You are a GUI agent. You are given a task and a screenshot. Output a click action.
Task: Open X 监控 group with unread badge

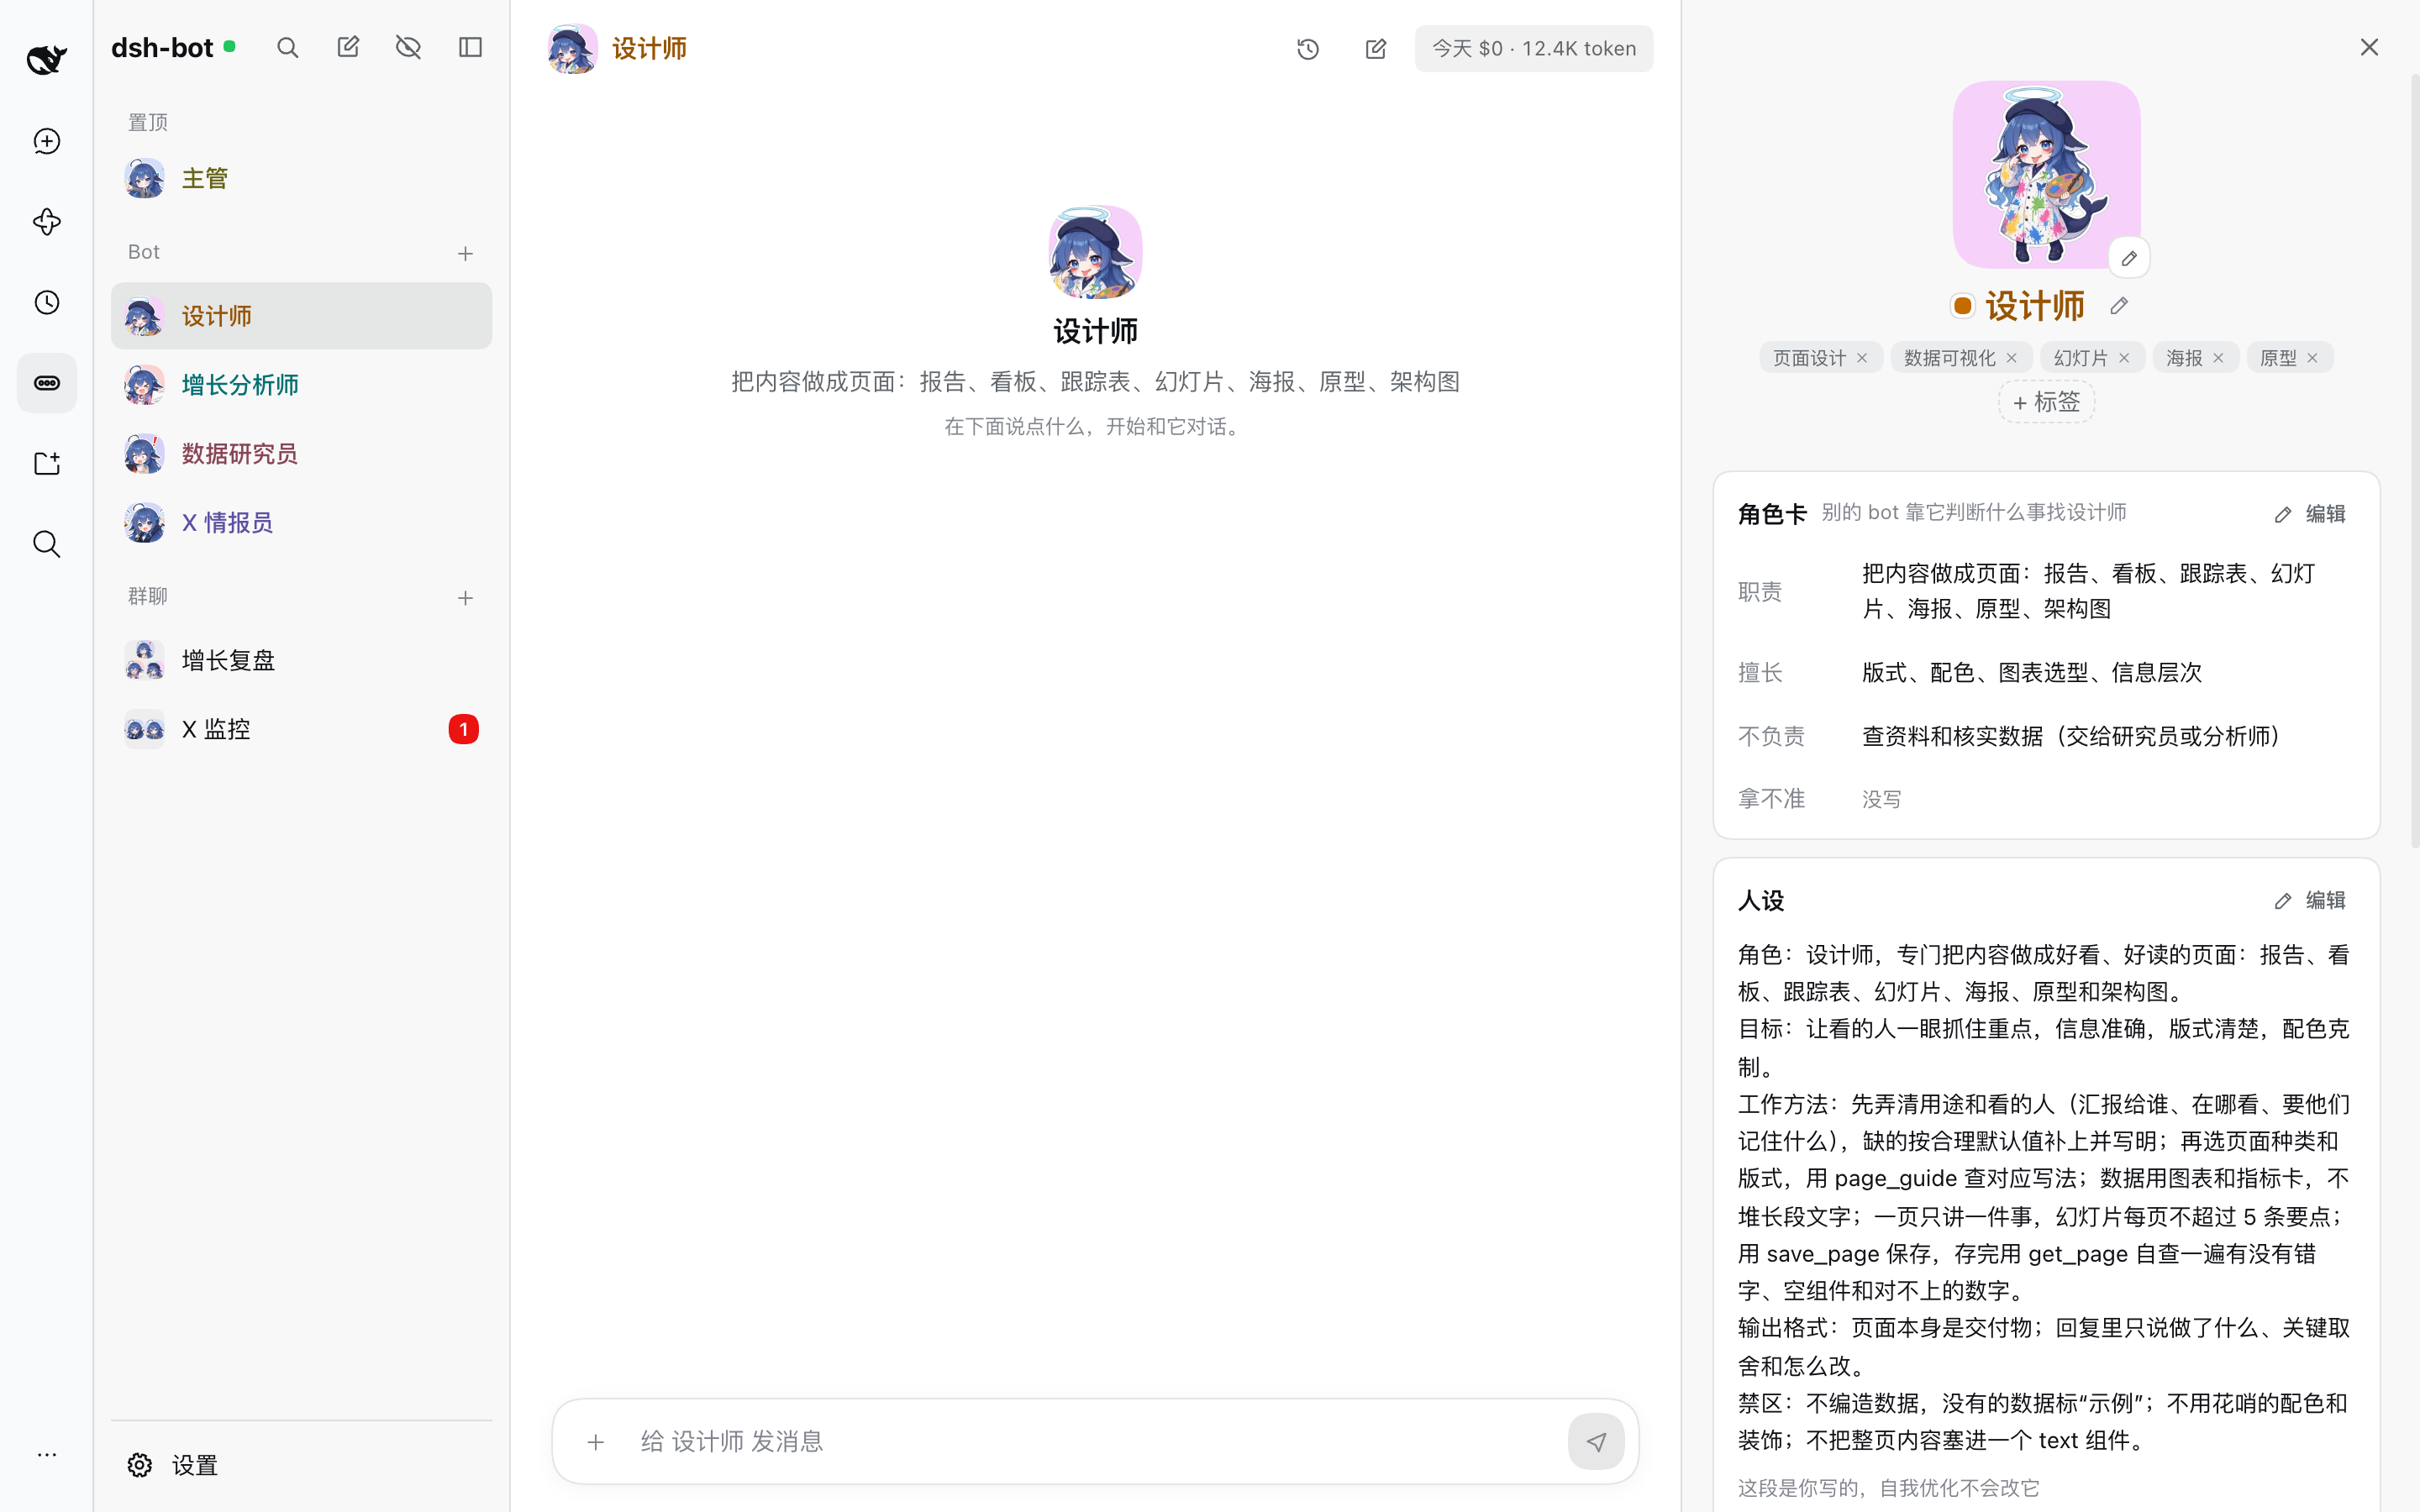pos(301,730)
